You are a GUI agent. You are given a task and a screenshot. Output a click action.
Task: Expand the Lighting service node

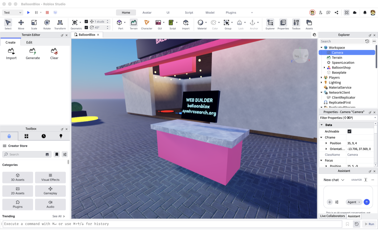pos(321,83)
